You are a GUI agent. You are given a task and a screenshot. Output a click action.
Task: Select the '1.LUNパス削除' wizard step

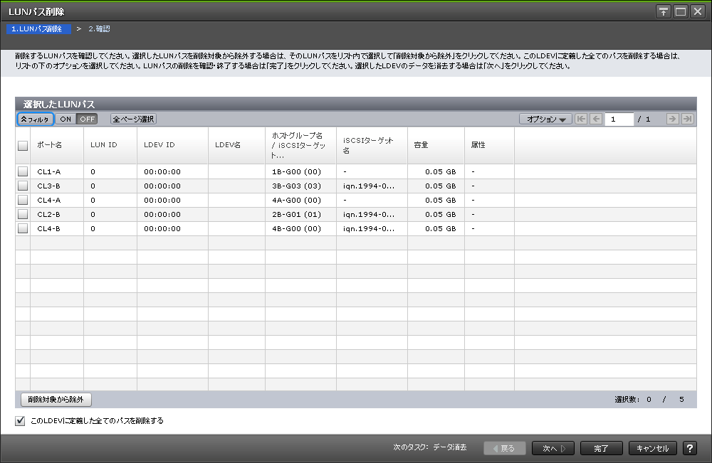point(37,29)
